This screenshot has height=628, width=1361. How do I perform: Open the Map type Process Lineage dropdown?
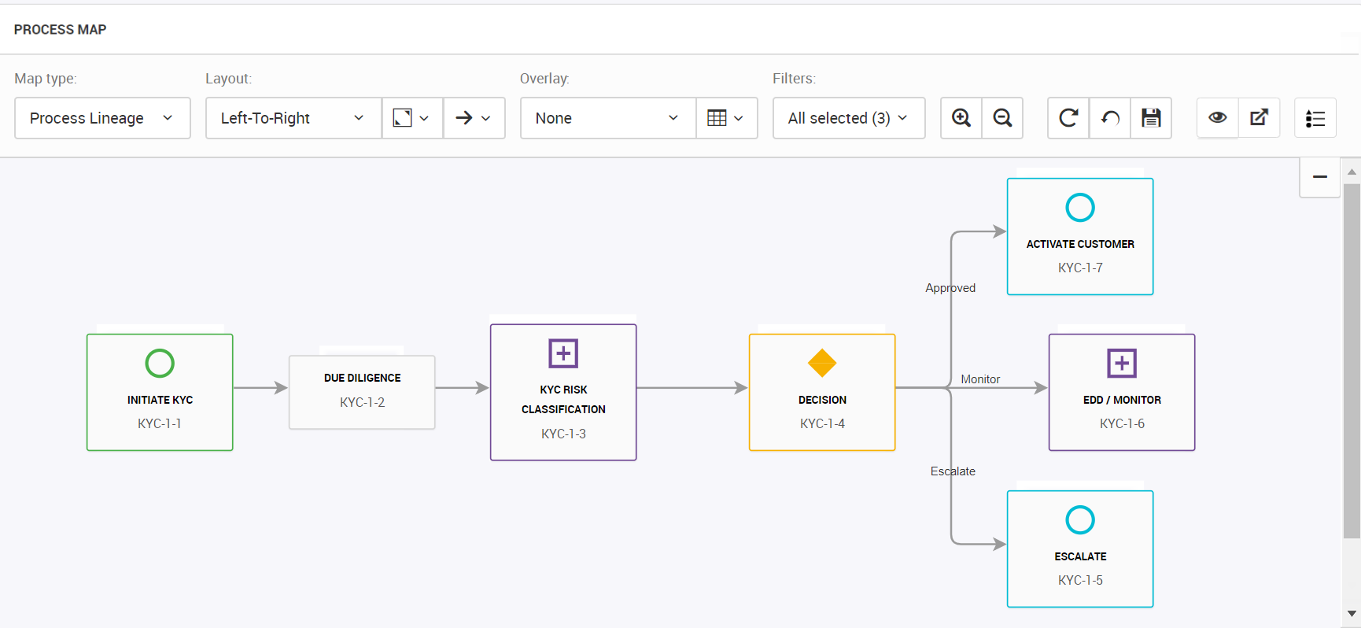(102, 118)
